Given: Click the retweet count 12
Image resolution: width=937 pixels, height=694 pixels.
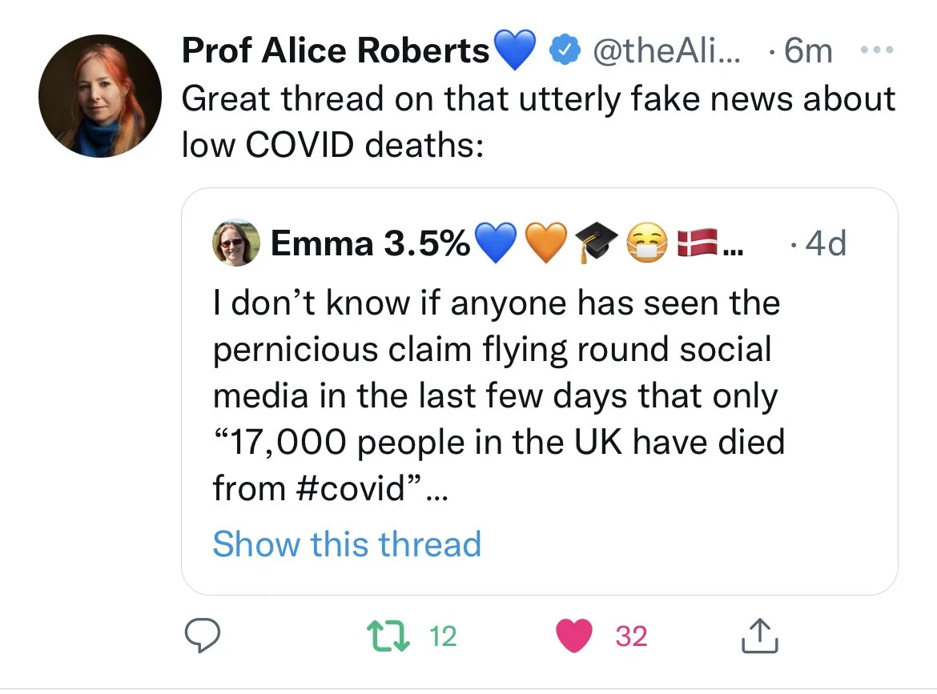Looking at the screenshot, I should click(443, 636).
